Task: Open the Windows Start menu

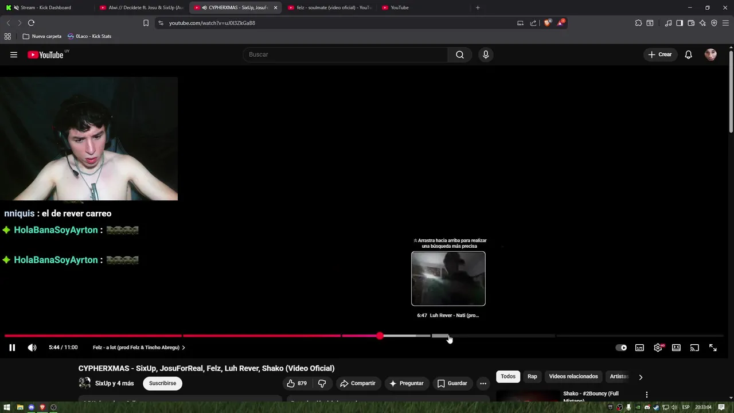Action: (x=7, y=407)
